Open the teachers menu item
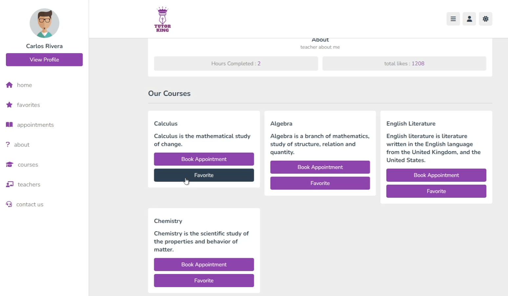This screenshot has height=296, width=508. pos(29,185)
